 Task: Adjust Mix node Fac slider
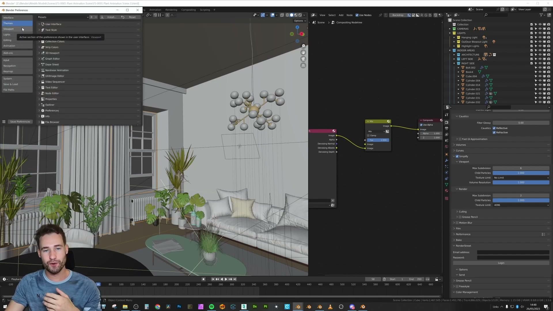pos(378,140)
